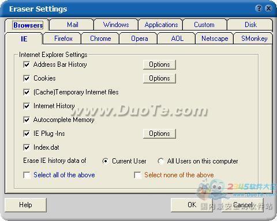
Task: Confirm settings with OK button
Action: 192,205
